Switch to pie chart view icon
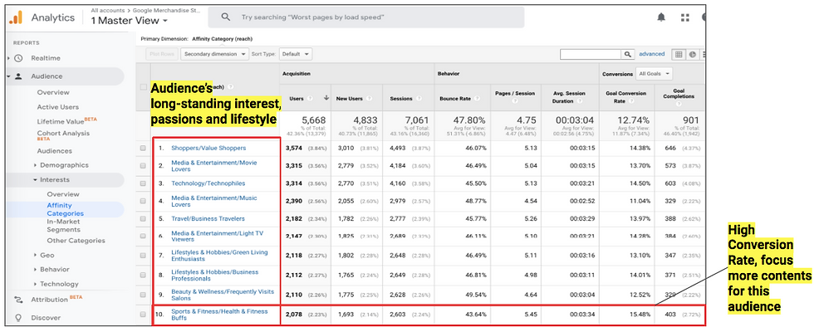This screenshot has height=327, width=814. pyautogui.click(x=692, y=54)
